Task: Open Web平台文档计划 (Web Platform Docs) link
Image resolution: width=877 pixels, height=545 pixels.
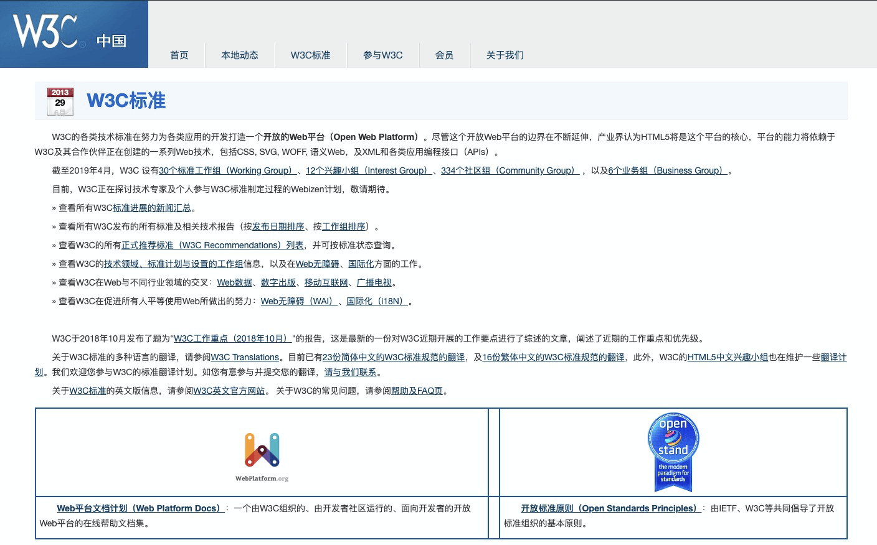Action: coord(141,508)
